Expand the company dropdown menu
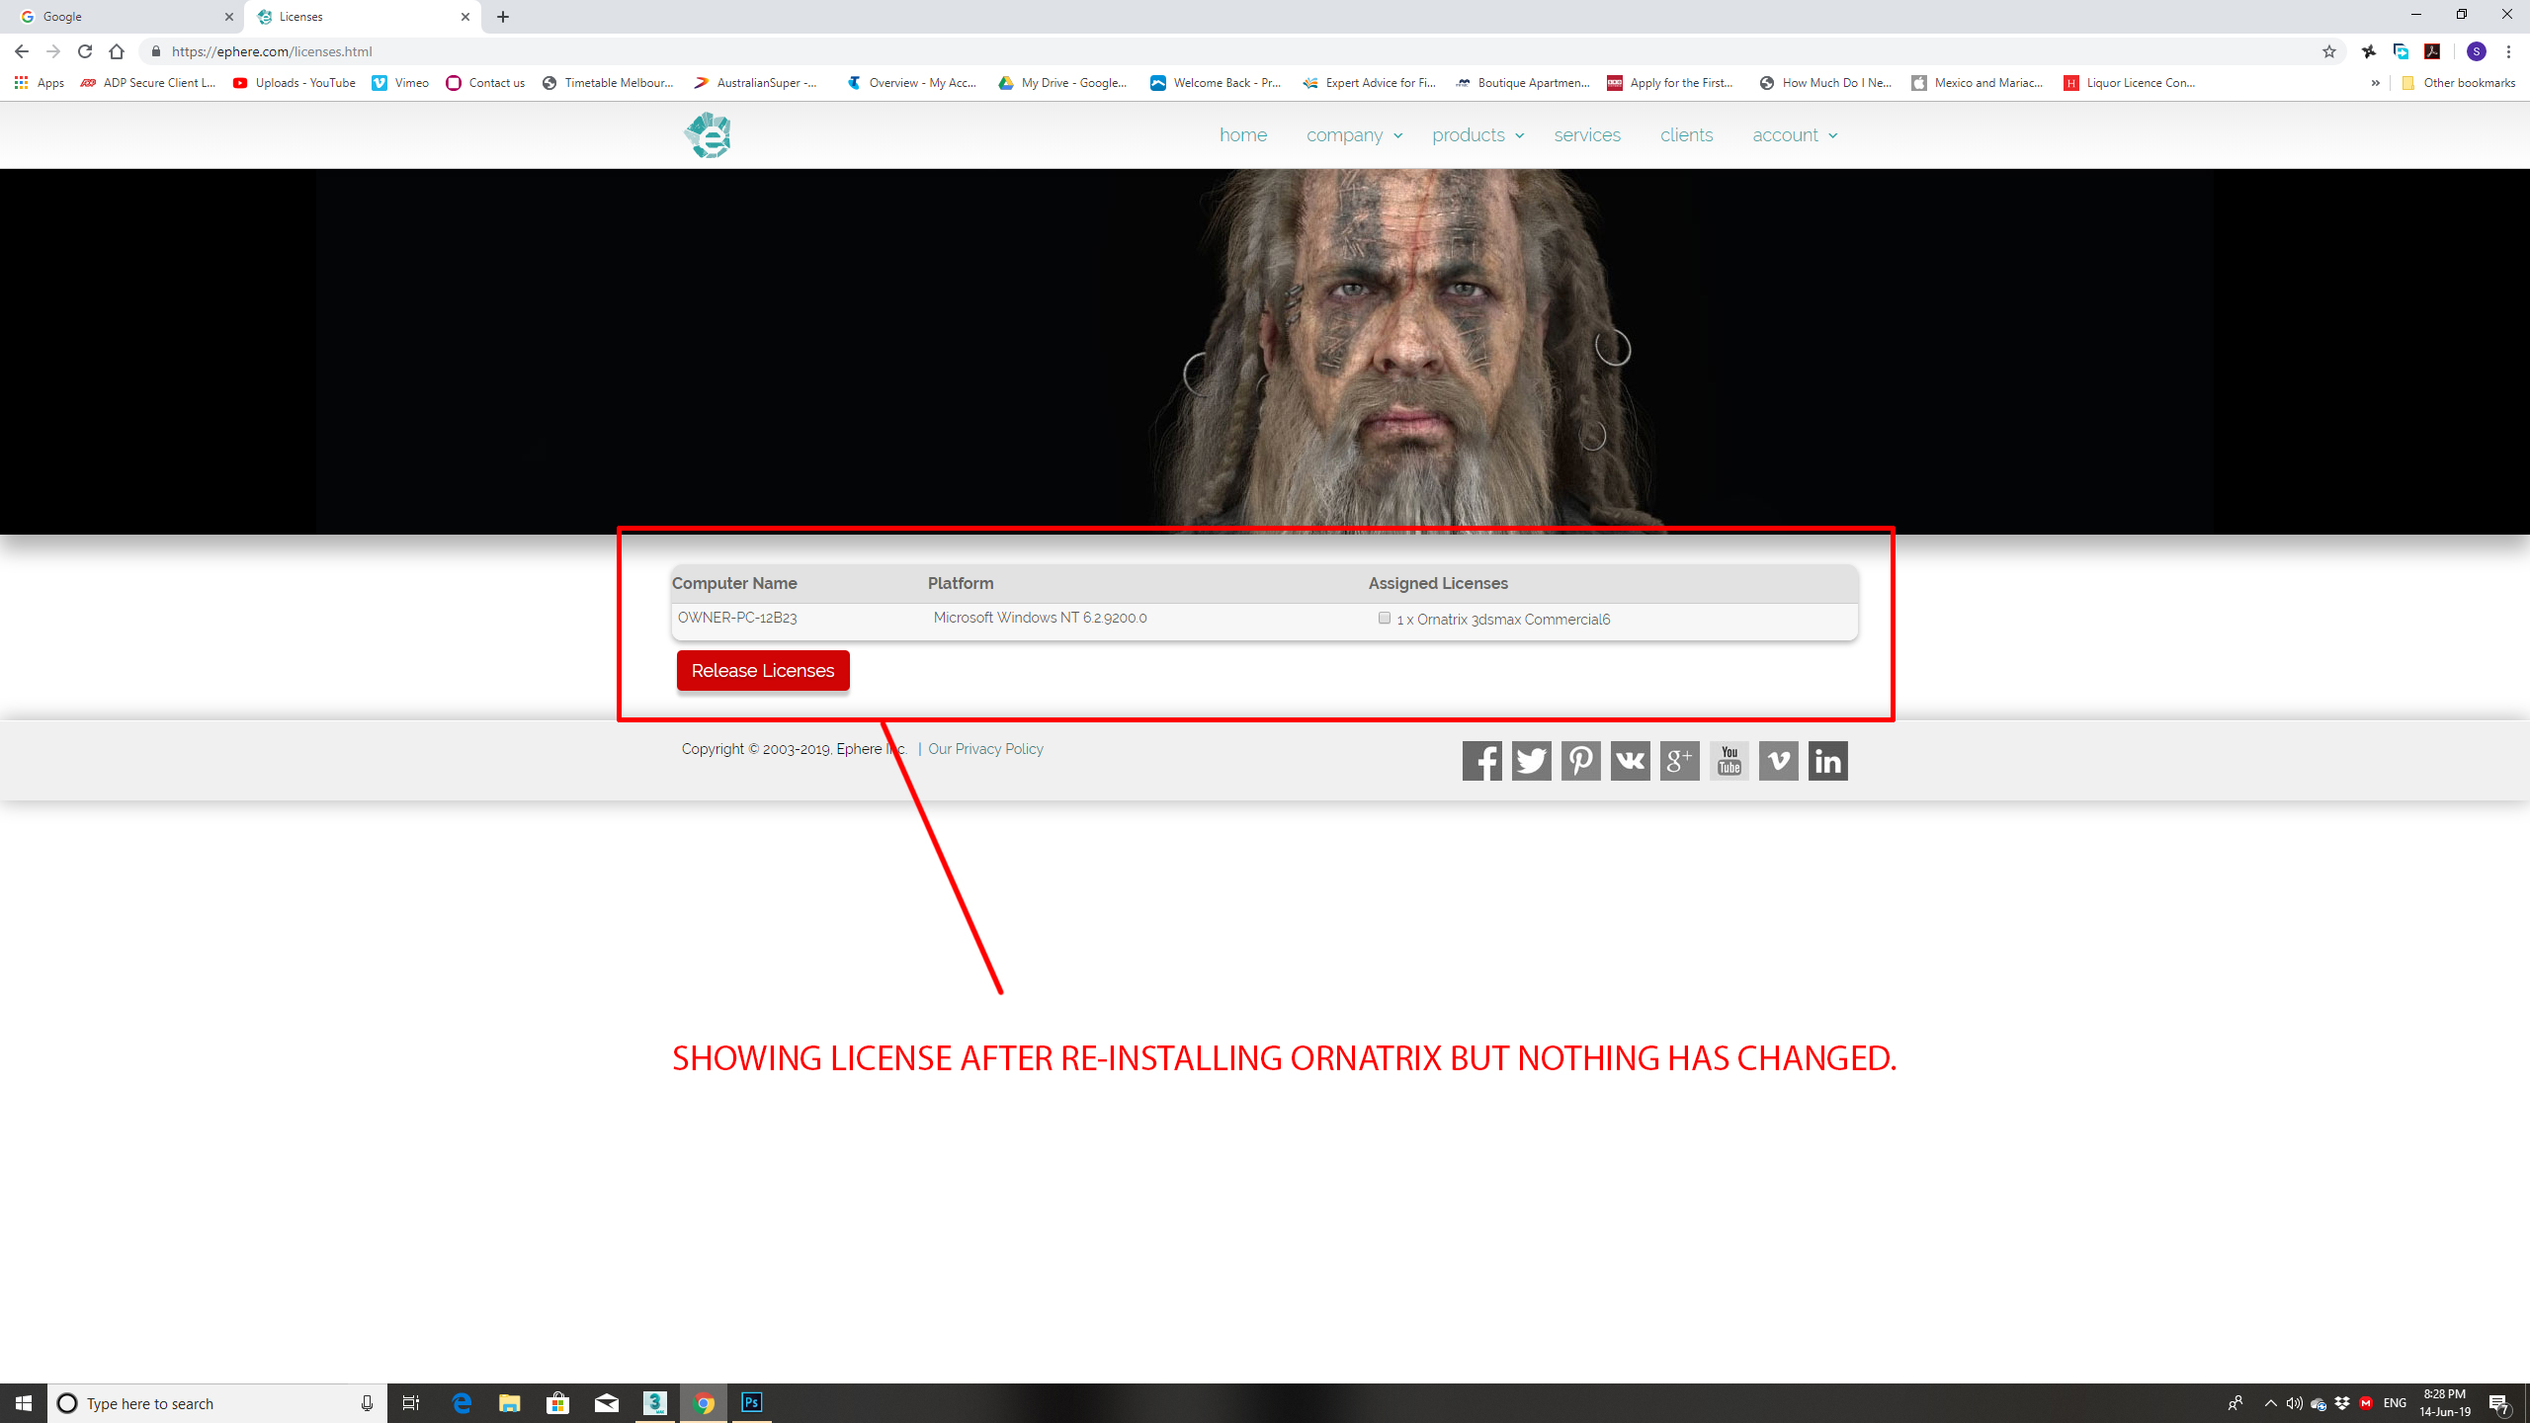The image size is (2530, 1423). click(x=1354, y=135)
